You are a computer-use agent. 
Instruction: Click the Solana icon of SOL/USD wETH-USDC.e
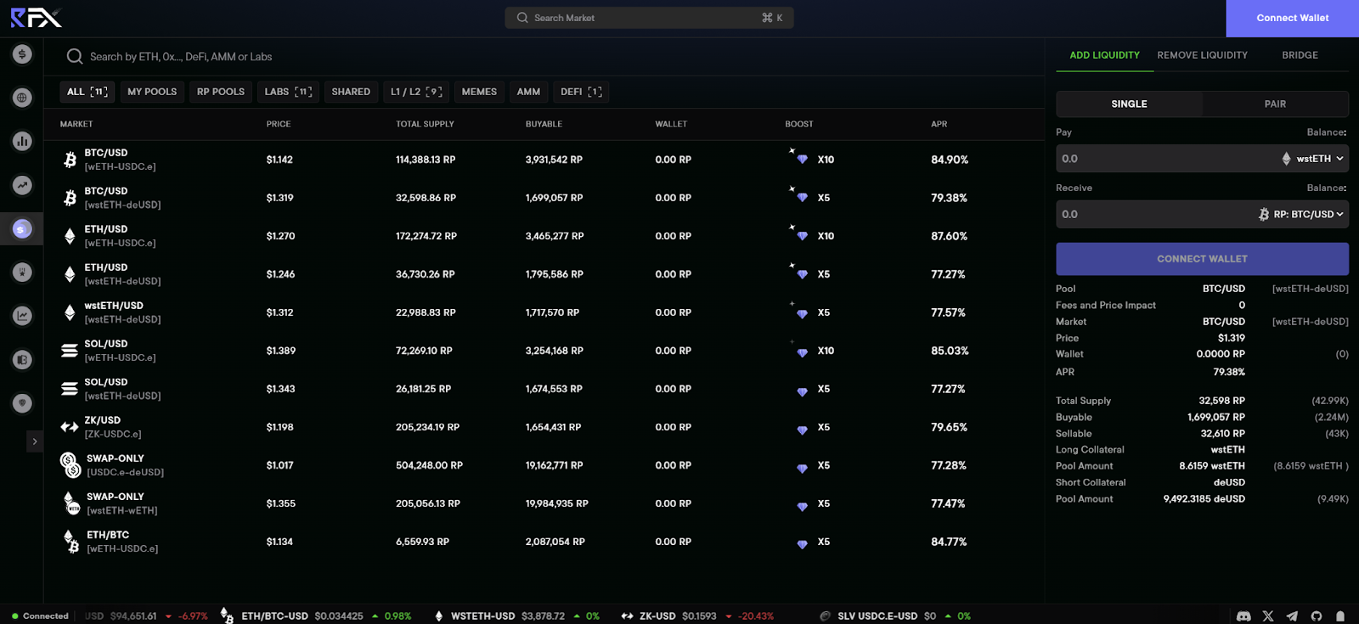pyautogui.click(x=70, y=351)
